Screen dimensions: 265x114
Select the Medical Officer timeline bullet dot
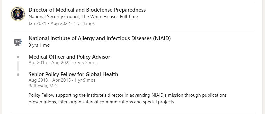click(18, 57)
